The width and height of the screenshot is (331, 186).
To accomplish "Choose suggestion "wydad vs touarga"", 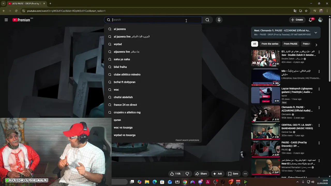I will pyautogui.click(x=153, y=135).
